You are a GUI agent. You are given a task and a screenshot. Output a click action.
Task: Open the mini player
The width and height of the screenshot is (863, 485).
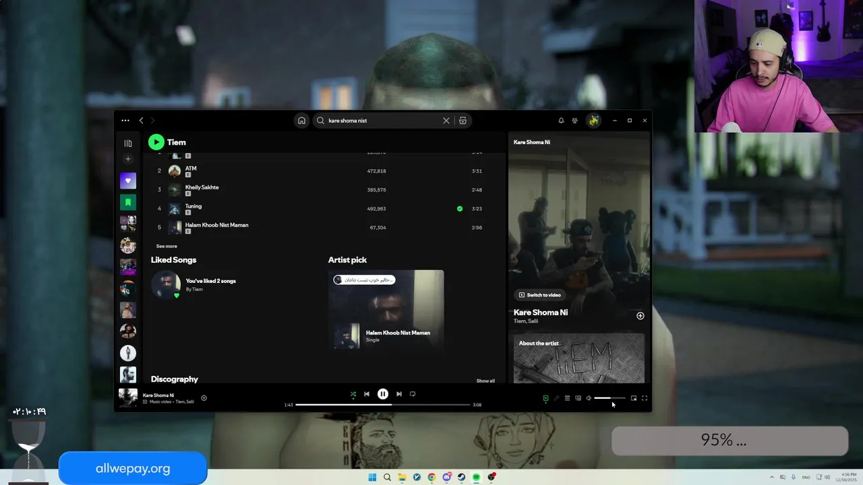coord(634,398)
